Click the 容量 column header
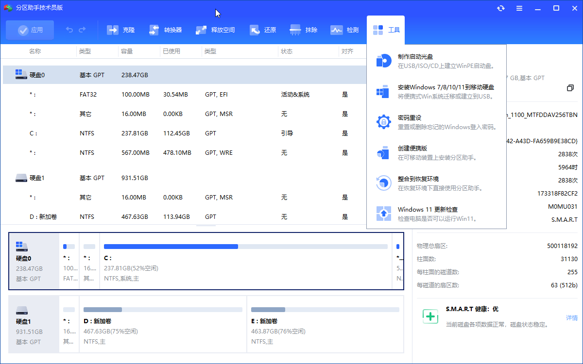Screen dimensions: 583x364 coord(127,51)
